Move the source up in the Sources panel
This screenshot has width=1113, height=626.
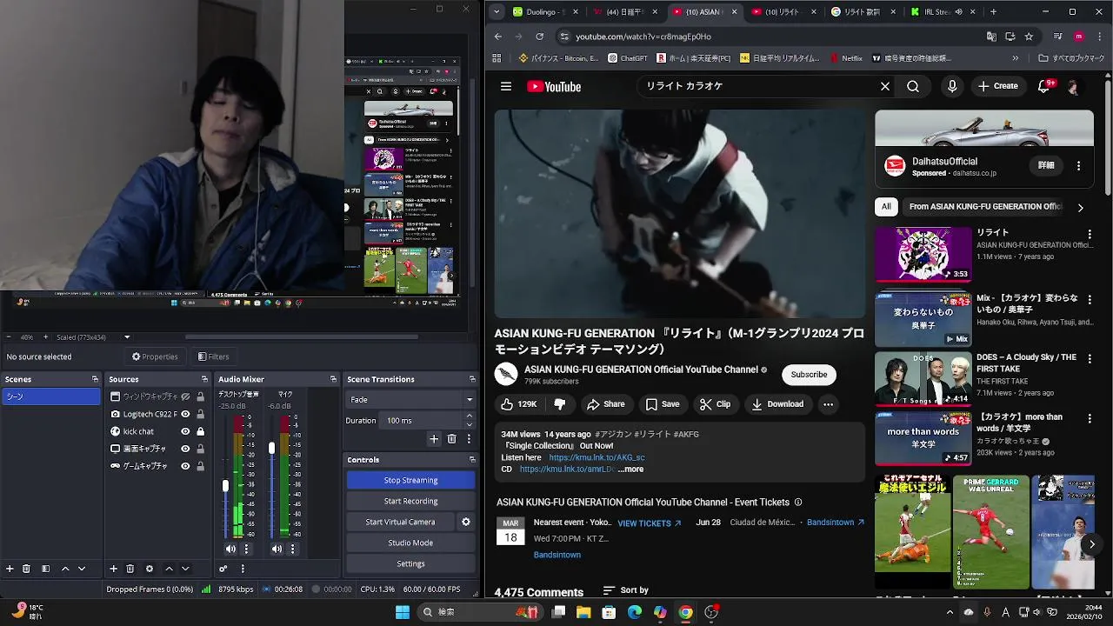(169, 569)
